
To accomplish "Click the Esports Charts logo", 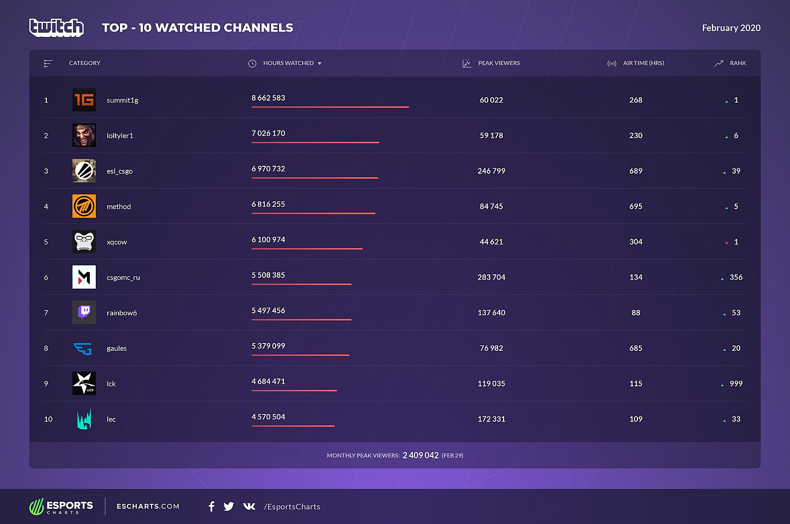I will click(x=61, y=506).
